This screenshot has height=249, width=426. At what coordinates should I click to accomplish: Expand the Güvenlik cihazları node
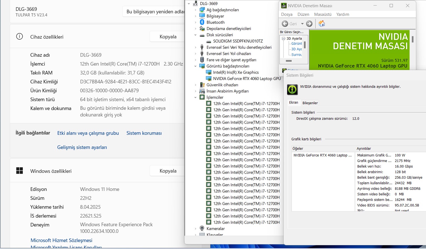point(195,85)
